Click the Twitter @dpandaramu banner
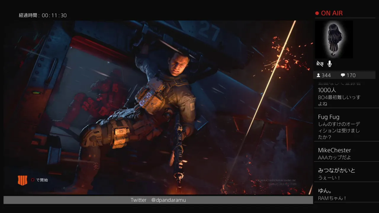The image size is (379, 213). (x=158, y=200)
